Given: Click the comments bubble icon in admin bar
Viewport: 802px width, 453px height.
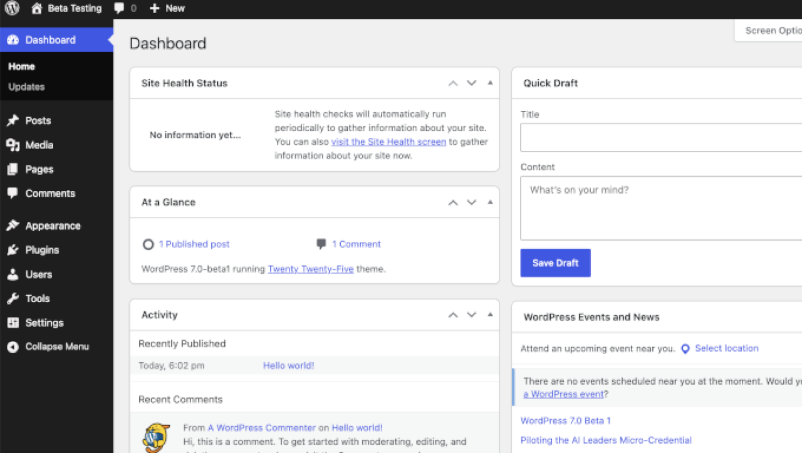Looking at the screenshot, I should coord(119,8).
